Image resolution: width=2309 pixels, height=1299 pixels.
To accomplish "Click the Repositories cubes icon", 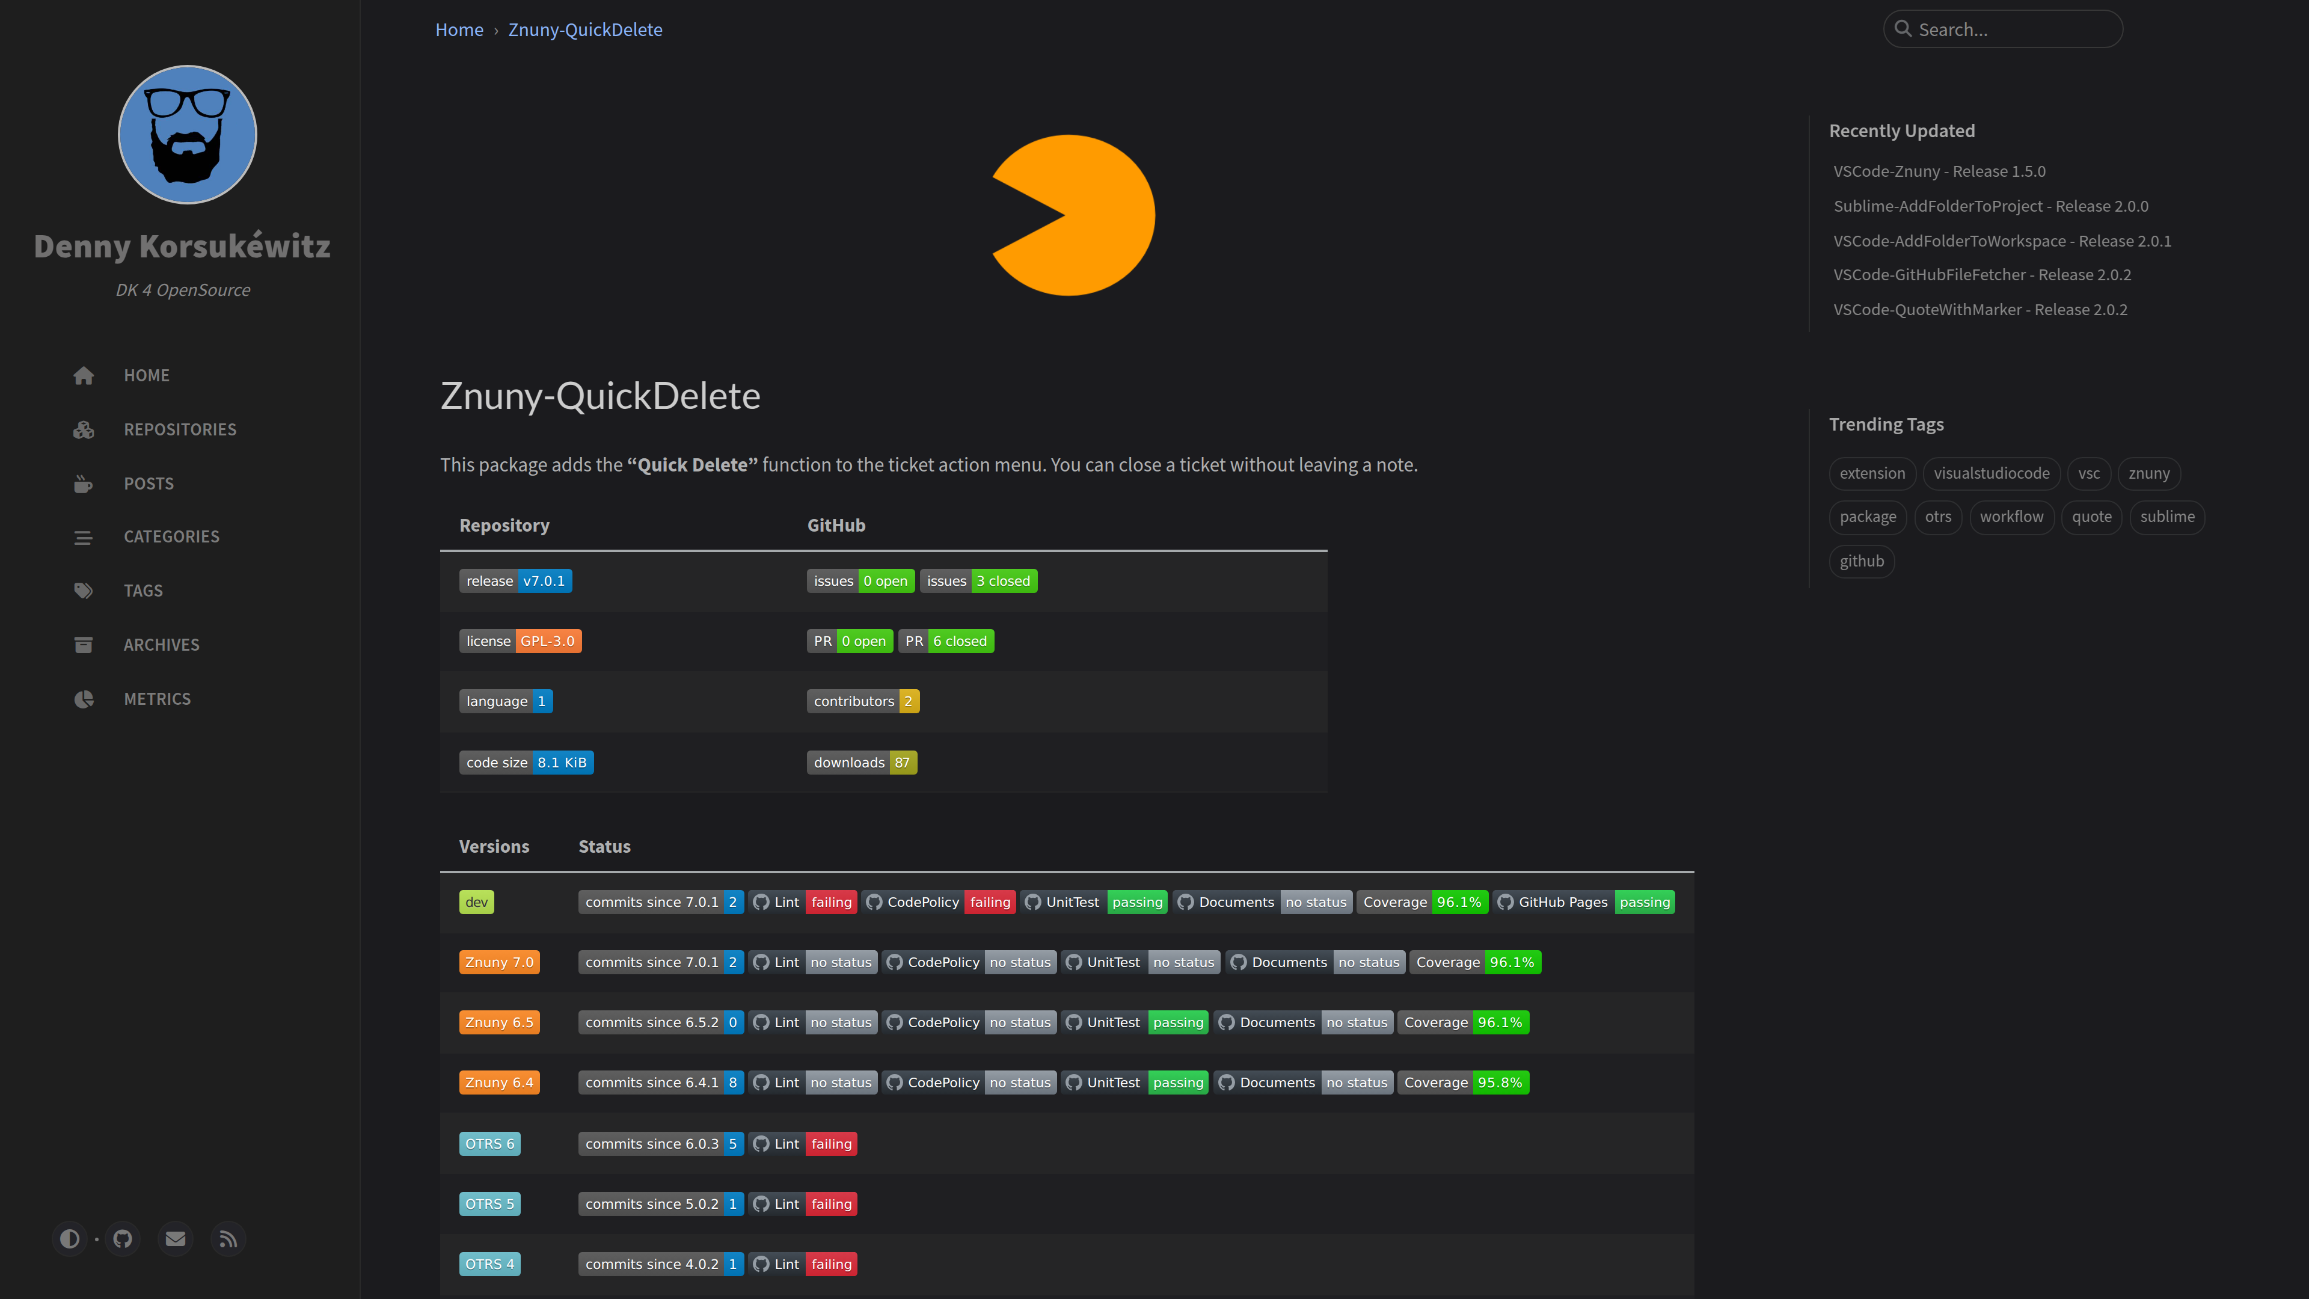I will point(84,429).
